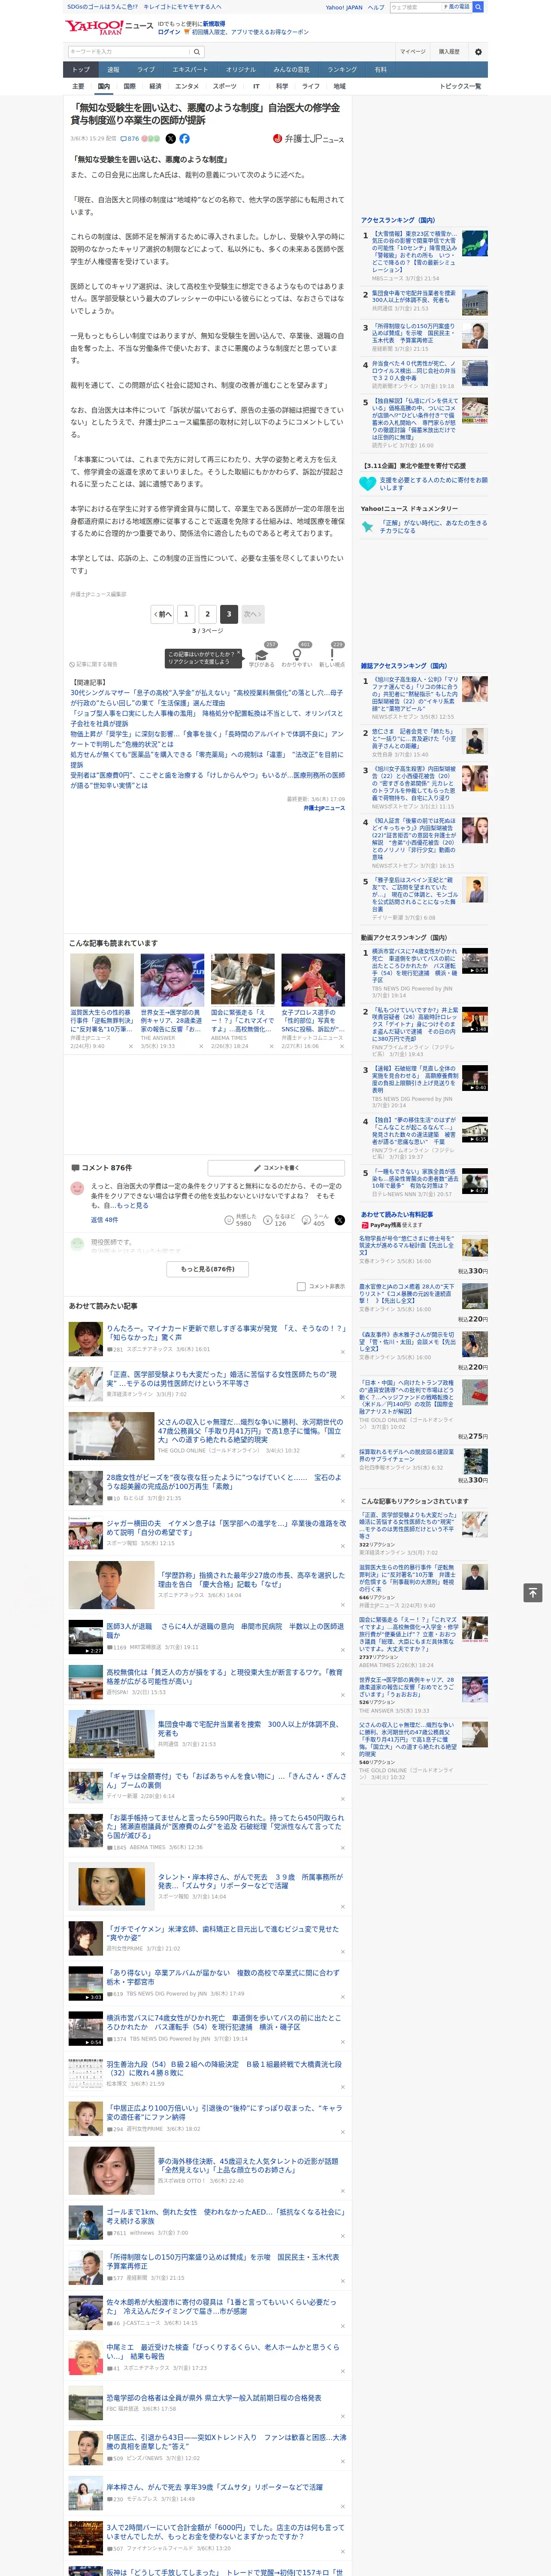
Task: React with 学びがある graduation cap icon
Action: (262, 655)
